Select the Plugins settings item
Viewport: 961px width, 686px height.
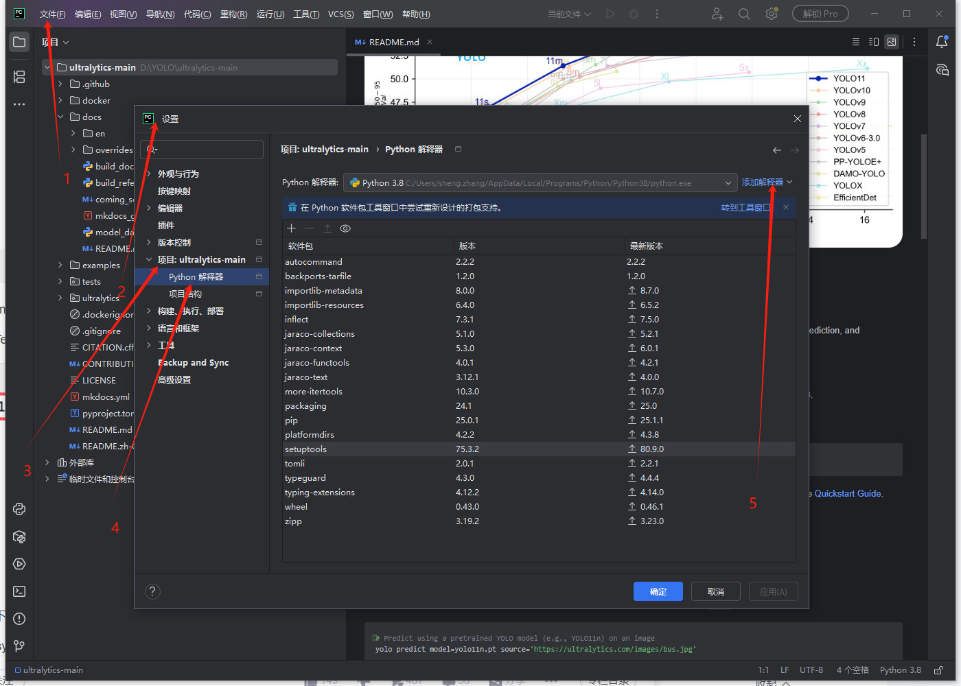click(x=166, y=226)
